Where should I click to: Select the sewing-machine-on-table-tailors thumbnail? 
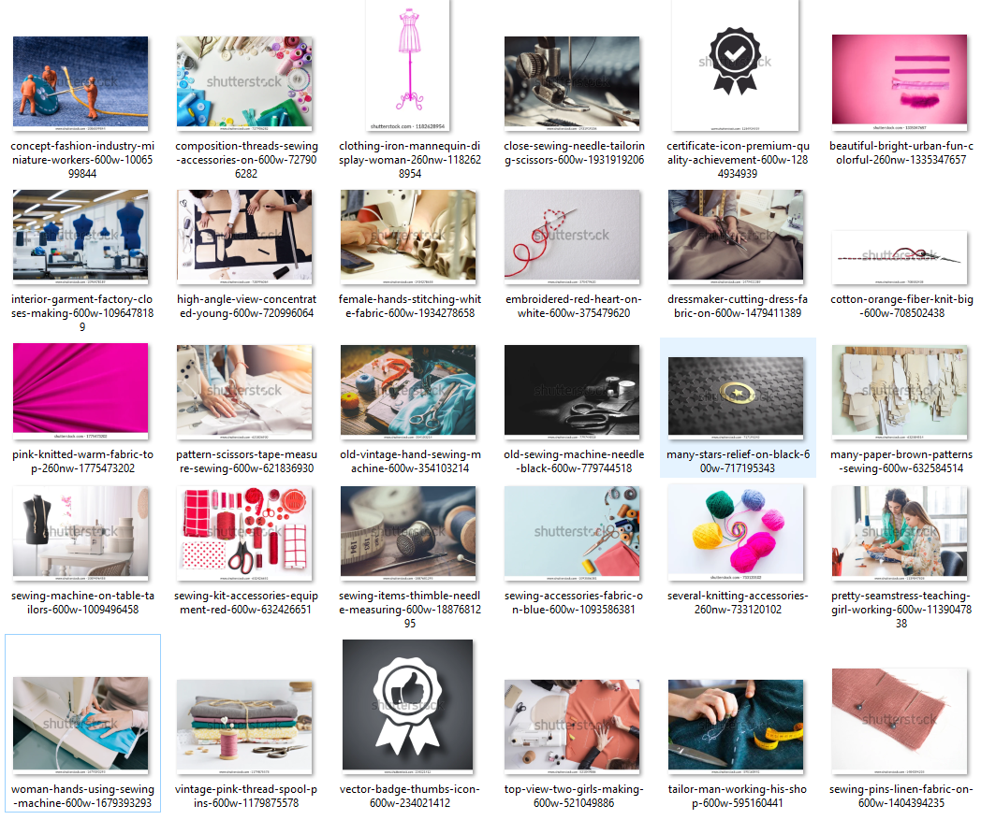tap(81, 533)
